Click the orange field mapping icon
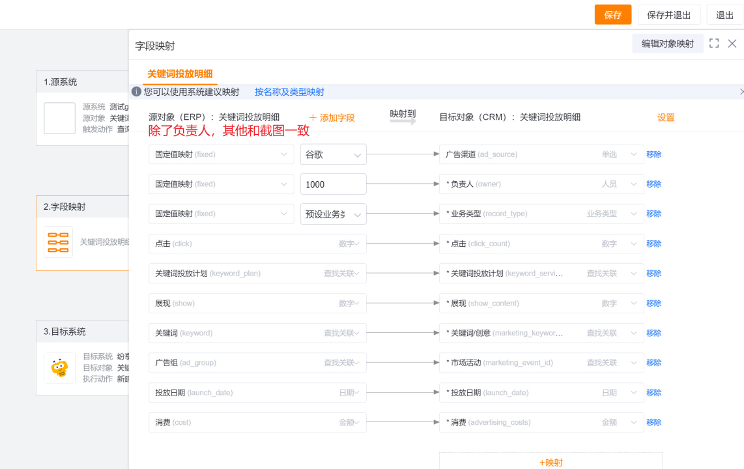744x469 pixels. click(x=59, y=242)
